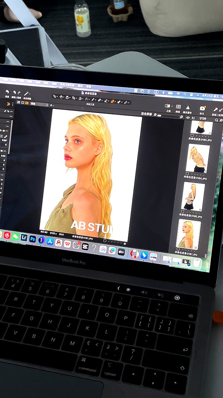Click the Exposure Warning triangle icon
This screenshot has height=398, width=223.
pos(188,107)
